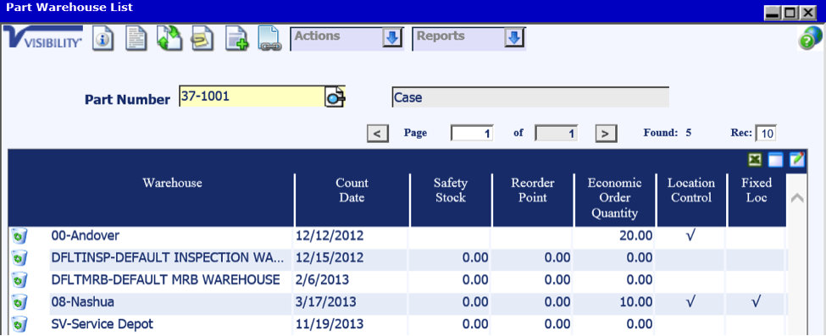
Task: Click count date 2/6/2013
Action: tap(323, 279)
